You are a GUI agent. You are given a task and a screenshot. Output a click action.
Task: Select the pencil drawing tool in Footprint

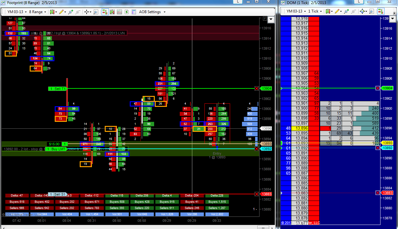tap(62, 12)
